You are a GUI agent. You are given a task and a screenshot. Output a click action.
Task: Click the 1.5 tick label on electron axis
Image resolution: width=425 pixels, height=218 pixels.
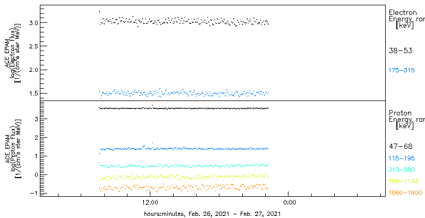(32, 94)
